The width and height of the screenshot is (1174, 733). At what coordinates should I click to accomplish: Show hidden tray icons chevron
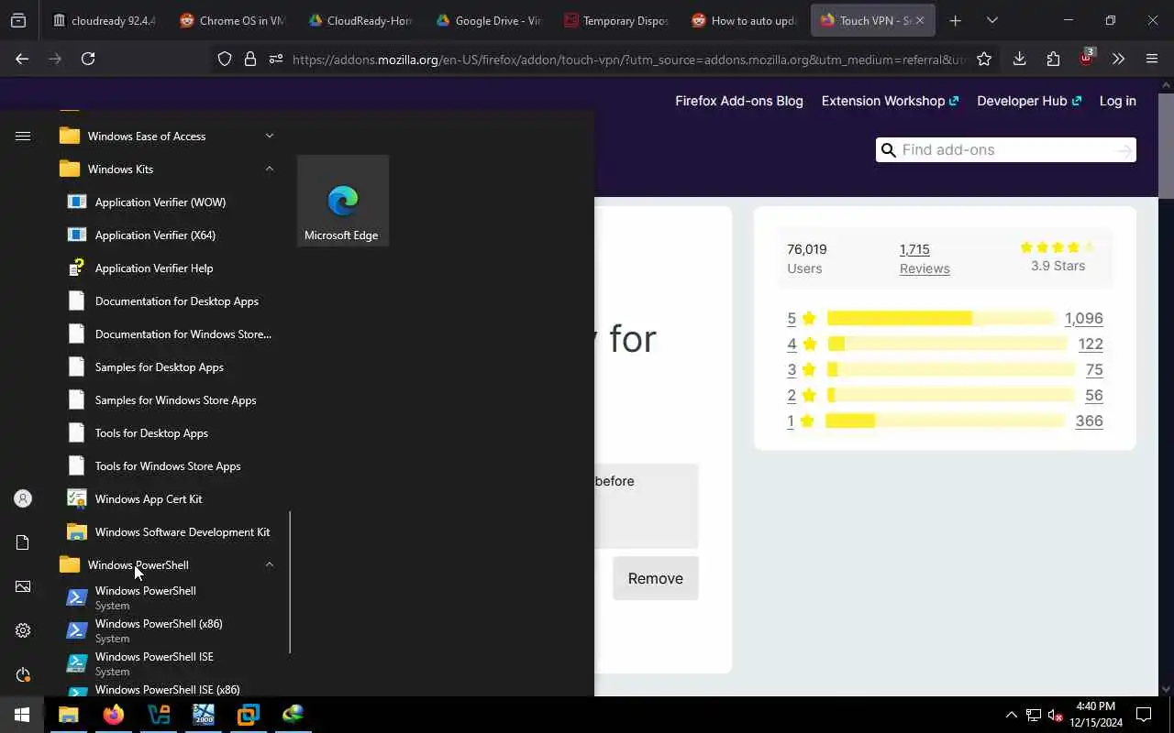(x=1011, y=715)
